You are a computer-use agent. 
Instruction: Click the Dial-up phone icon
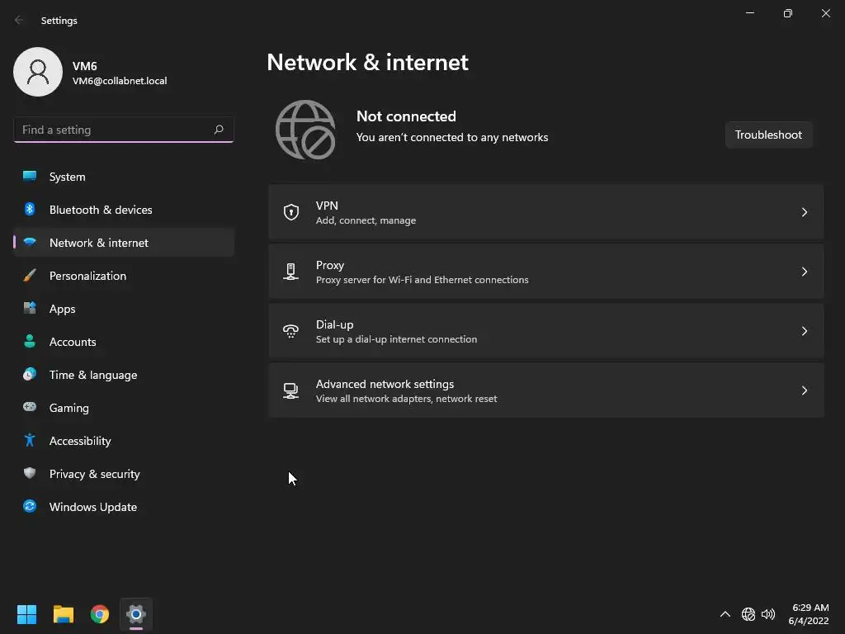tap(291, 331)
